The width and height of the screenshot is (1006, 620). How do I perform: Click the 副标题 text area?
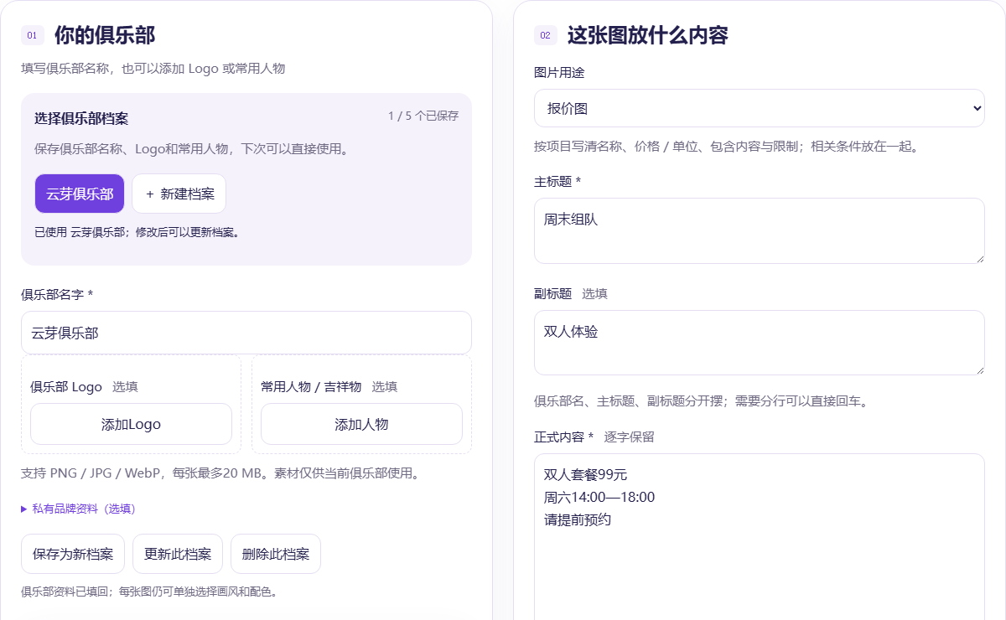click(x=760, y=343)
